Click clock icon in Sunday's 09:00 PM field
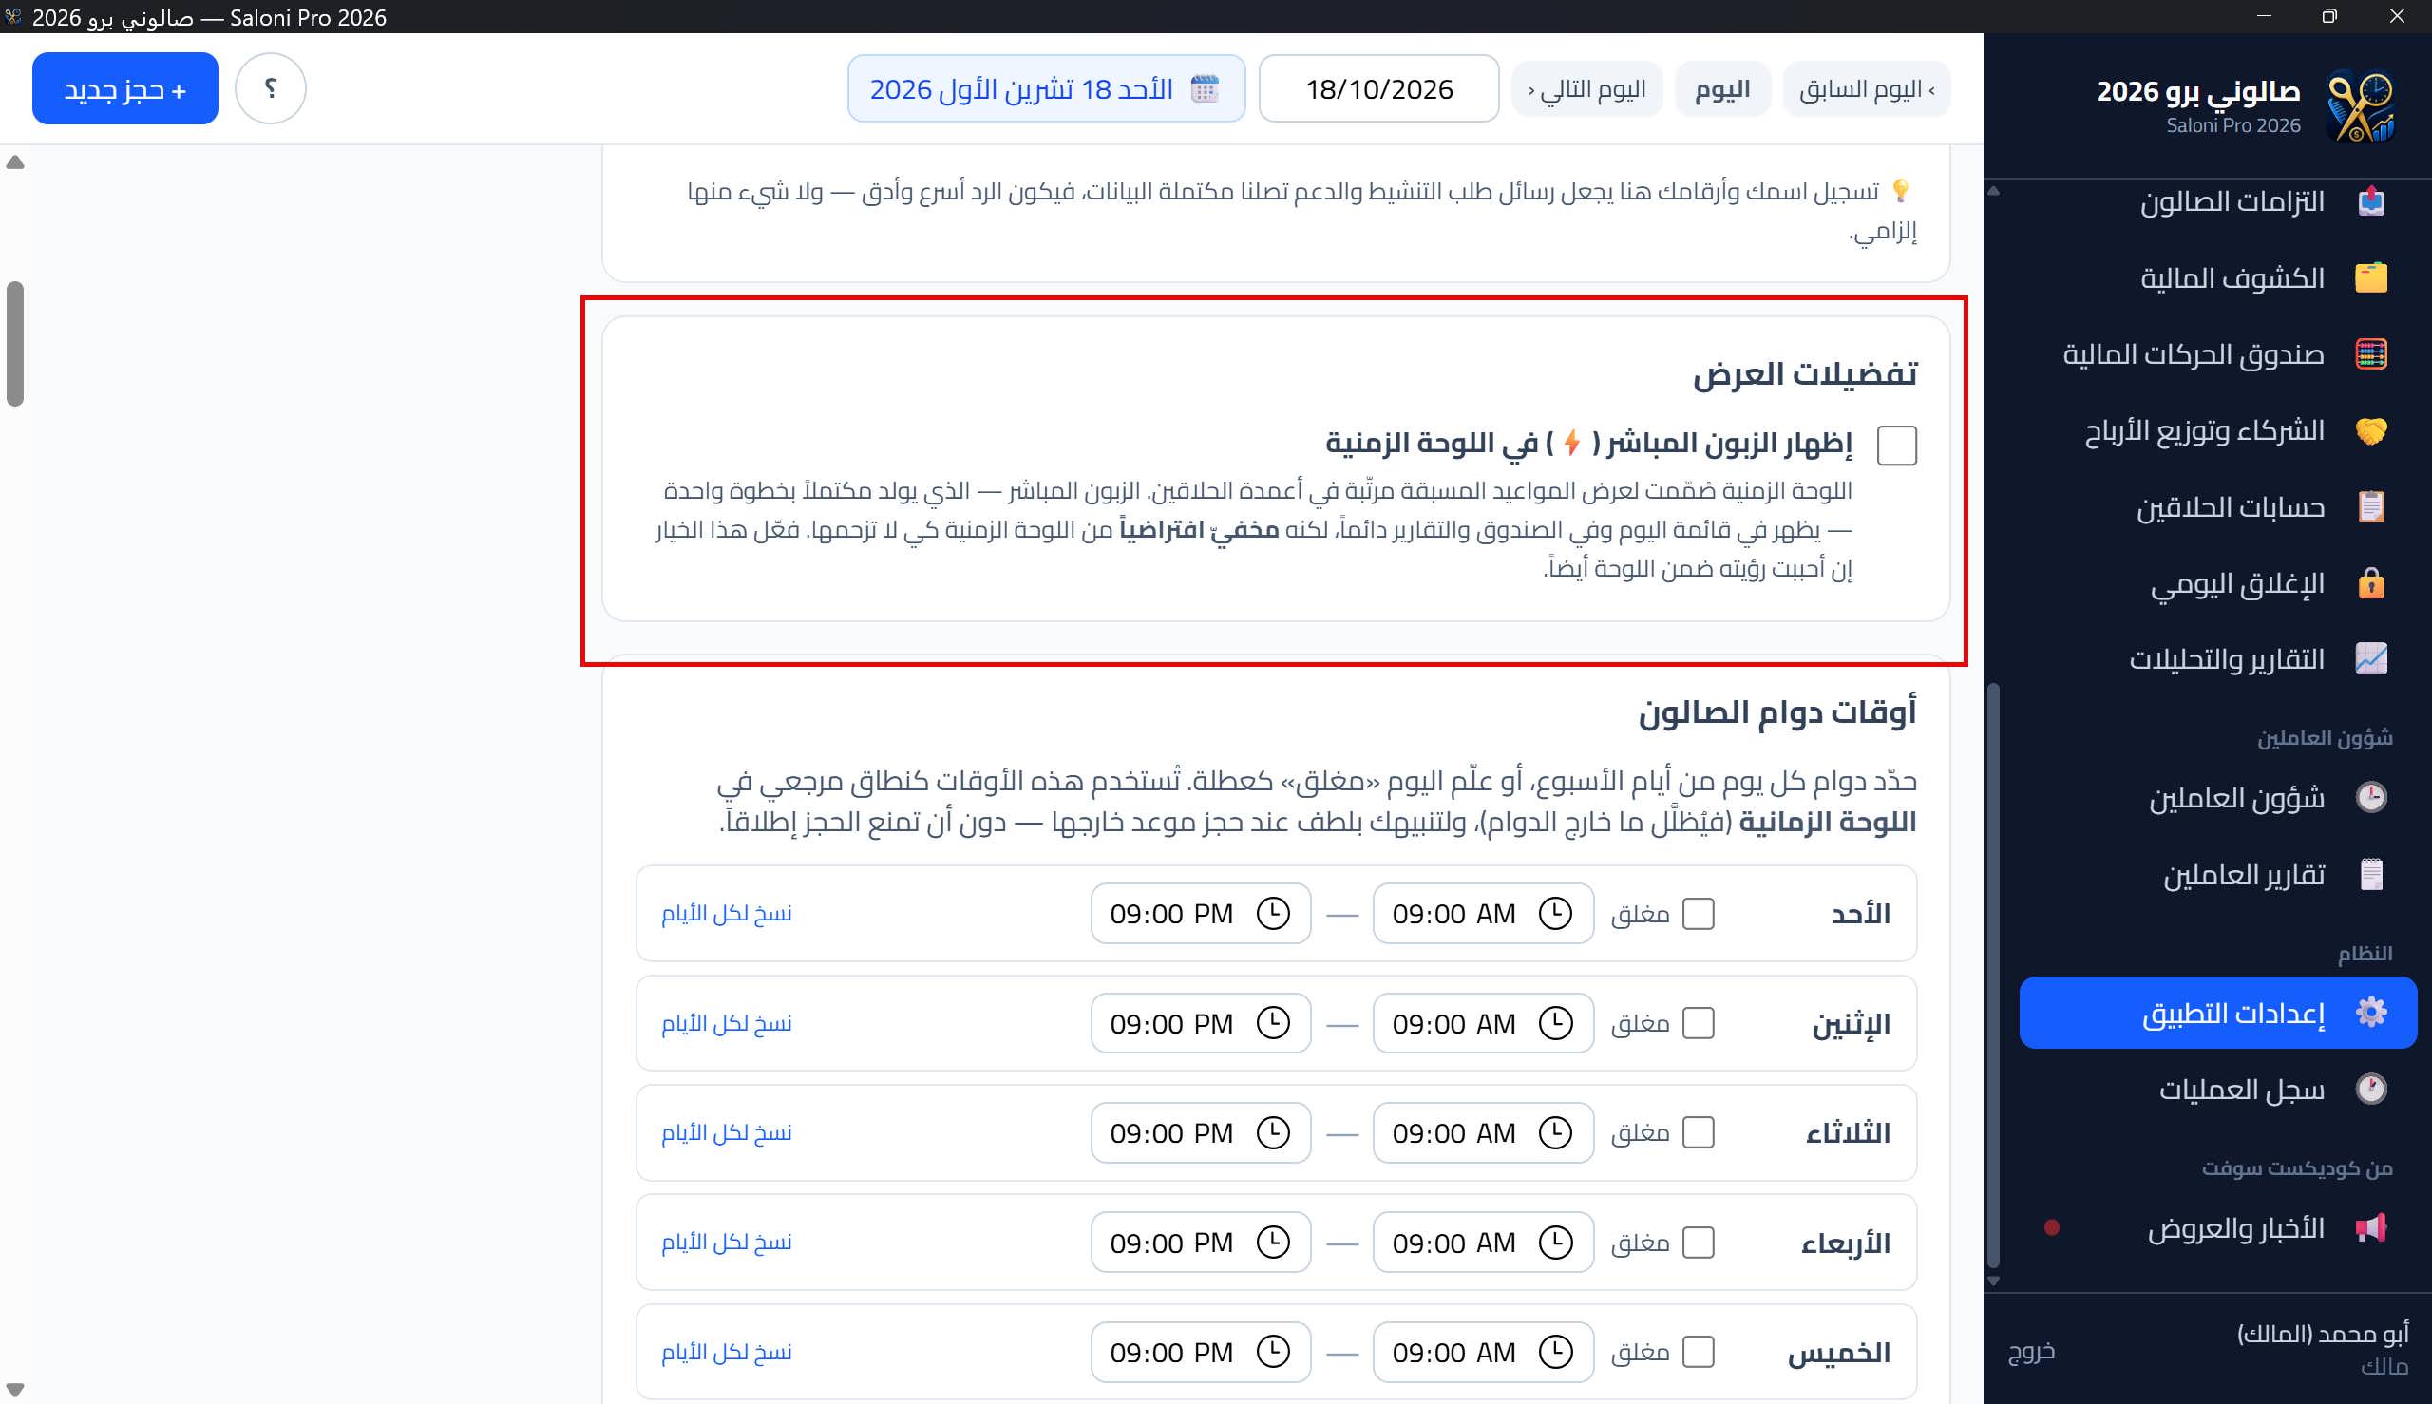 (1273, 913)
